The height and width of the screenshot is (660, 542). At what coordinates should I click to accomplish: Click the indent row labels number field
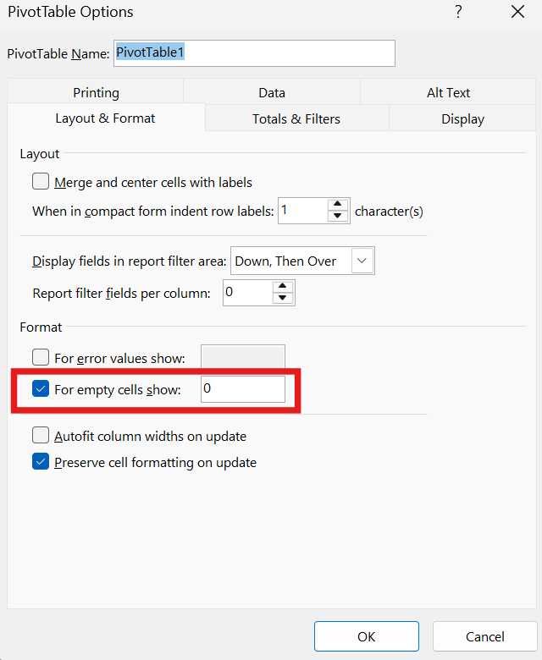click(303, 211)
